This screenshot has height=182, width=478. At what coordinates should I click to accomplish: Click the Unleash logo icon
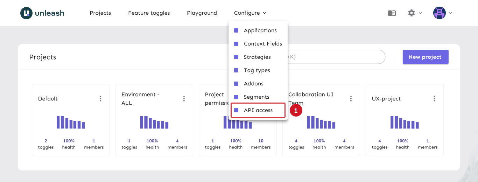pyautogui.click(x=26, y=13)
